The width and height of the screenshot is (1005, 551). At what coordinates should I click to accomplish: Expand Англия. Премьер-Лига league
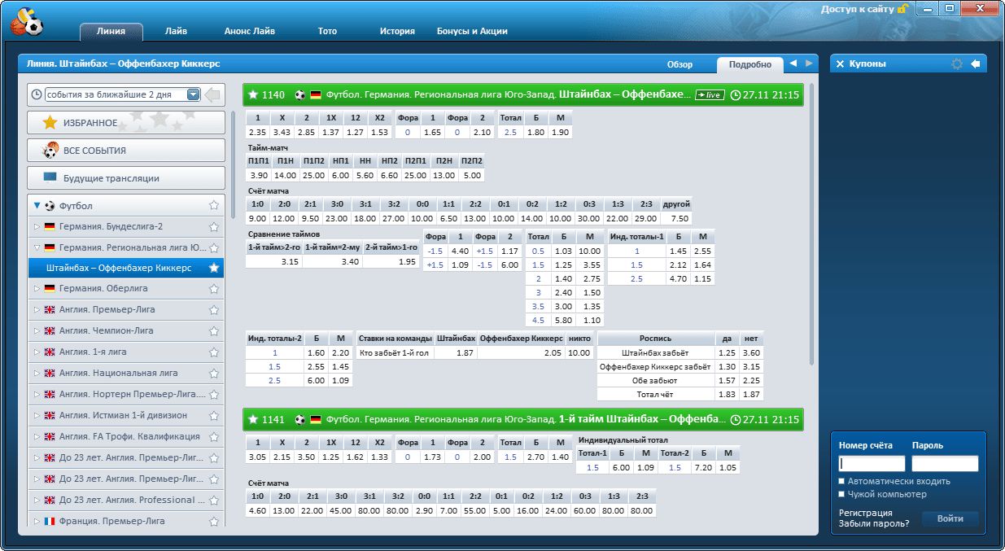point(37,310)
